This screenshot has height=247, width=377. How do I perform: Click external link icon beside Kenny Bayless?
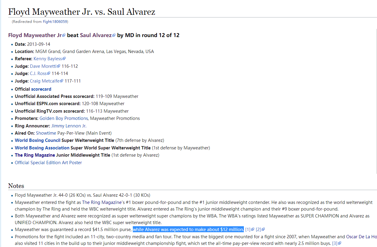click(x=64, y=59)
